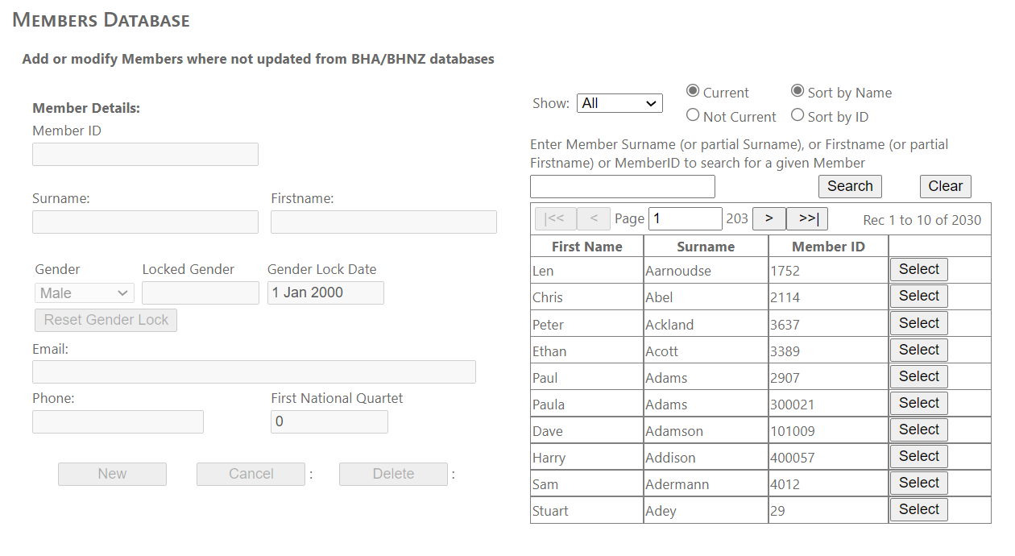Select the Current members radio button

[x=693, y=91]
